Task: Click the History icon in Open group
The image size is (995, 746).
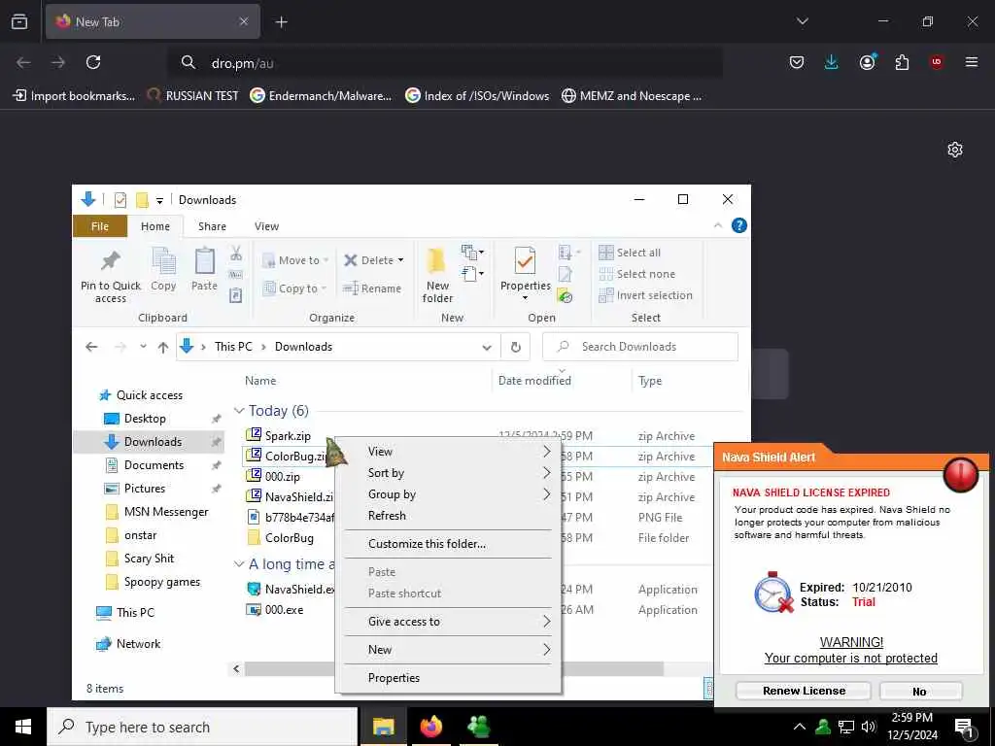Action: (565, 295)
